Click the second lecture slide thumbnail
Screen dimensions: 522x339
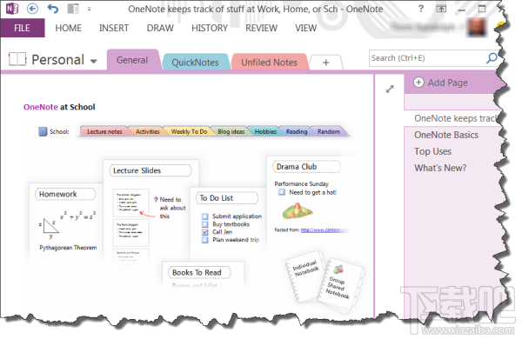pos(130,232)
